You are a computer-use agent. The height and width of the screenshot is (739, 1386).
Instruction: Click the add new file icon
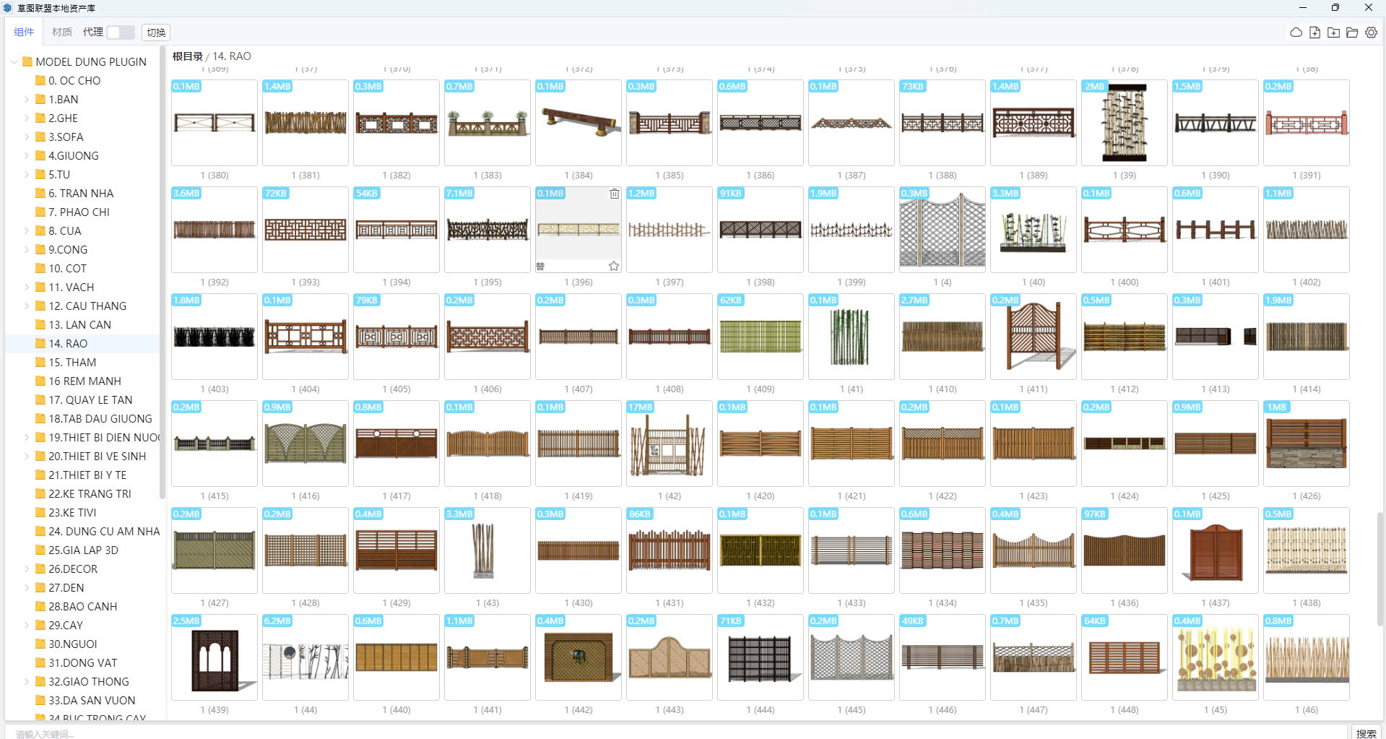[x=1314, y=33]
